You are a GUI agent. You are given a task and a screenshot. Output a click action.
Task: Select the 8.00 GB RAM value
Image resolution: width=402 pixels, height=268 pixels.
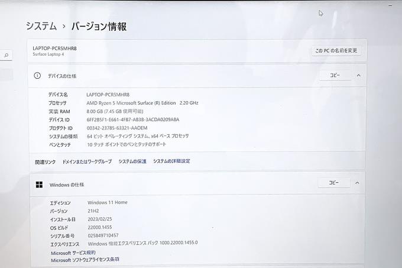tap(115, 111)
